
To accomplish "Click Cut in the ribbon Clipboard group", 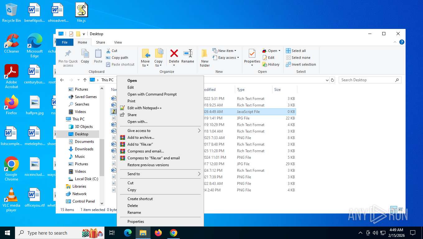I will (x=112, y=51).
